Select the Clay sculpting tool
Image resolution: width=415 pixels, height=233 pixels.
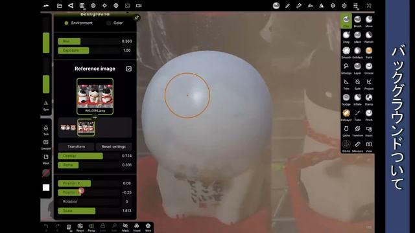tap(346, 21)
